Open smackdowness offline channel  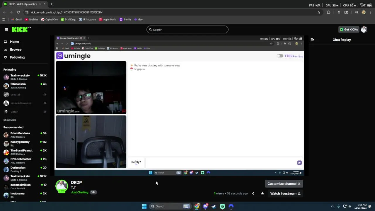click(x=25, y=103)
